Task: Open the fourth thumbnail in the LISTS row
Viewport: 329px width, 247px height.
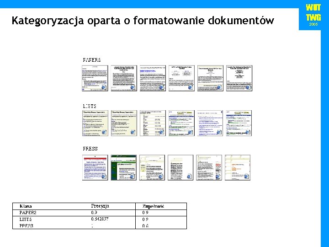Action: pyautogui.click(x=181, y=123)
